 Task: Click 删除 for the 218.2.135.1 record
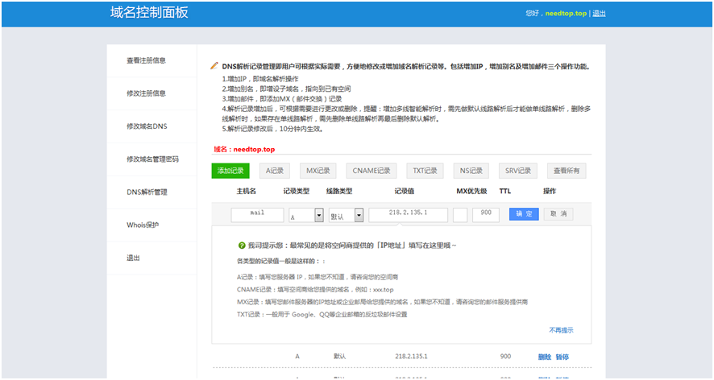click(545, 357)
